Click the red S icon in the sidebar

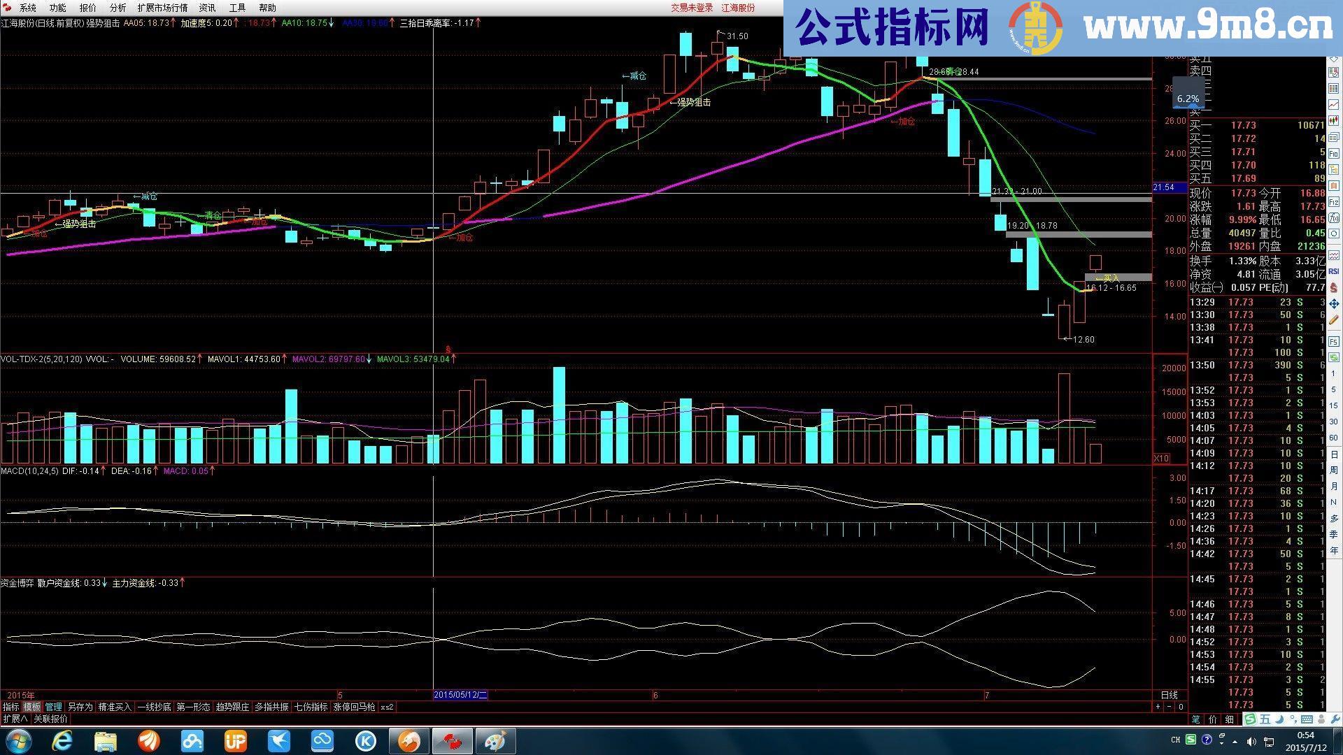pyautogui.click(x=1334, y=287)
